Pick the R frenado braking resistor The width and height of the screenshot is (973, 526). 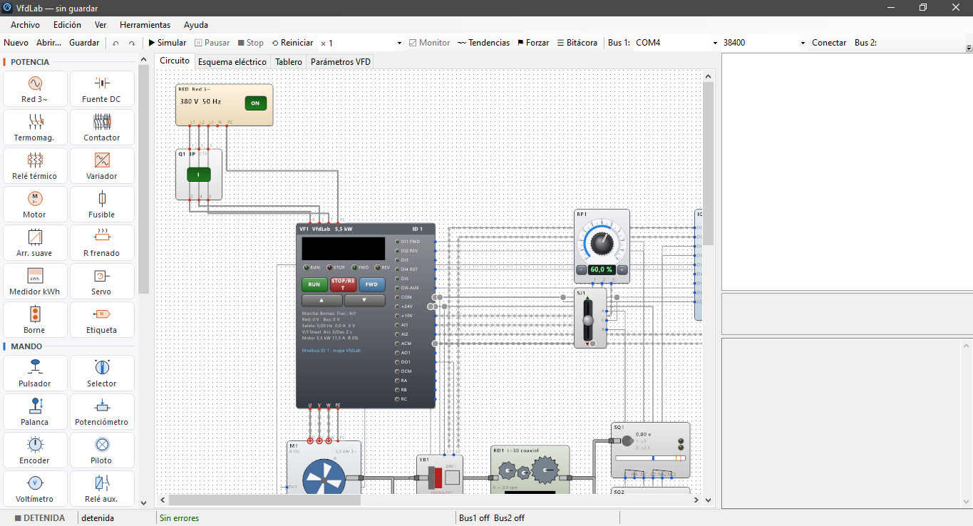pos(102,242)
